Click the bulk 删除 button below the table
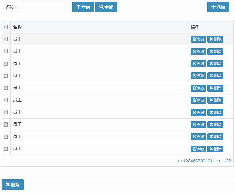The height and width of the screenshot is (193, 235). 13,185
